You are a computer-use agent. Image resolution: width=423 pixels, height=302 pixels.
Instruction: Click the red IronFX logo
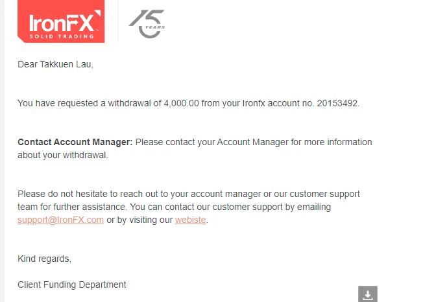60,21
